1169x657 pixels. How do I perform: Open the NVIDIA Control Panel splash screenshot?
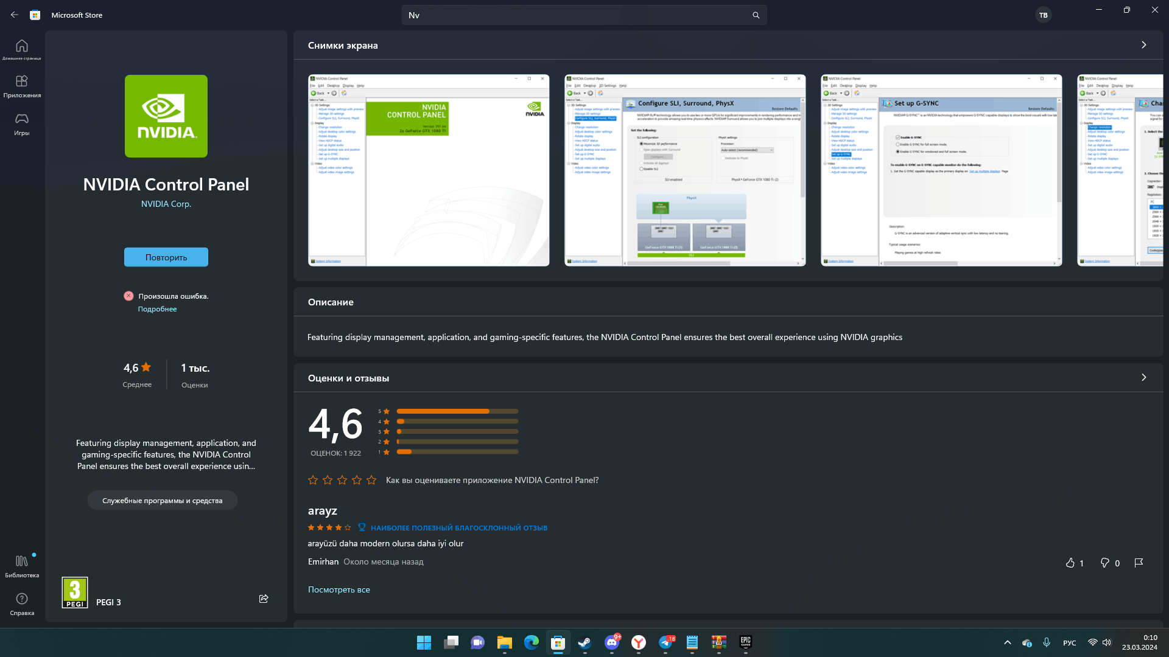click(x=429, y=170)
